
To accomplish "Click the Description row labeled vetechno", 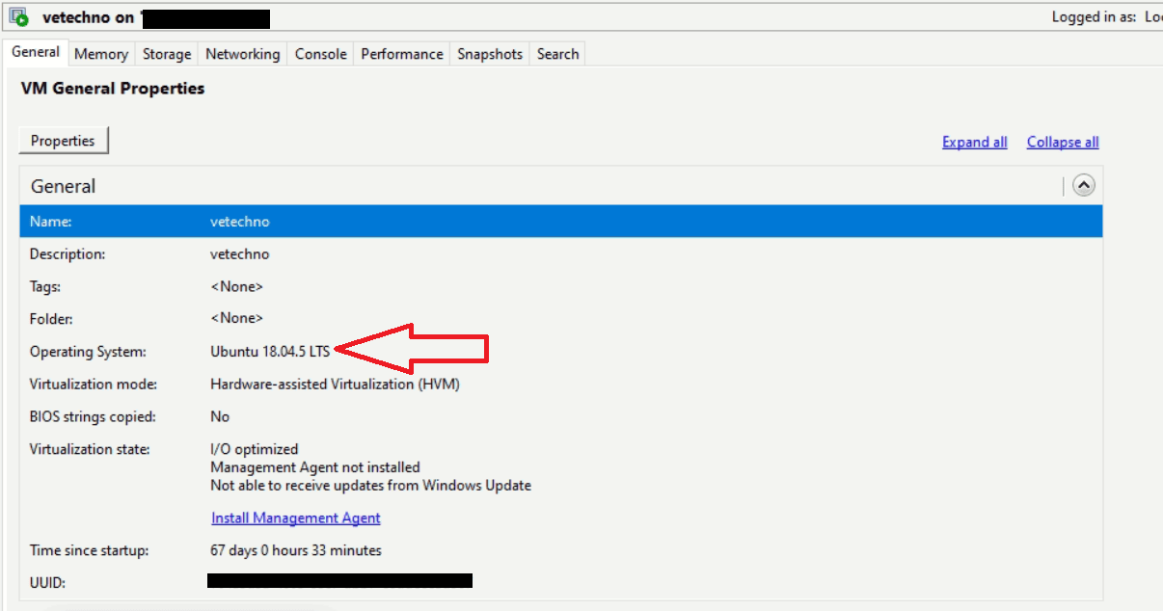I will click(238, 253).
